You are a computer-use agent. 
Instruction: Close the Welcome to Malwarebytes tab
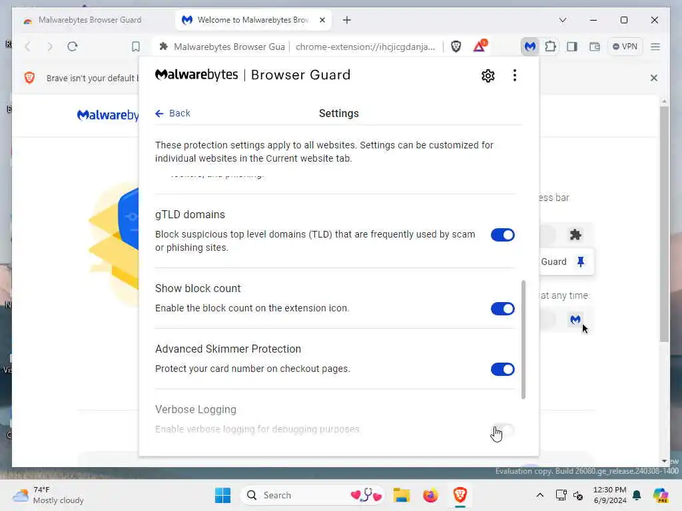[x=322, y=20]
